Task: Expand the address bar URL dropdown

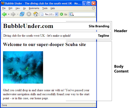Action: (57, 14)
